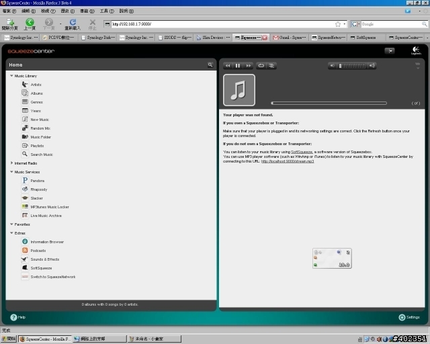The height and width of the screenshot is (344, 430).
Task: Open the Rhapsody service icon
Action: click(x=25, y=189)
